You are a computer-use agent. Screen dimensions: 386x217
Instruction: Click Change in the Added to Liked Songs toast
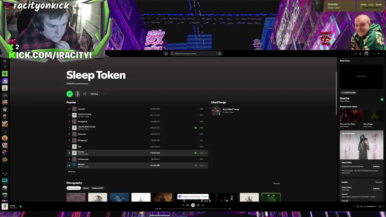[x=204, y=197]
